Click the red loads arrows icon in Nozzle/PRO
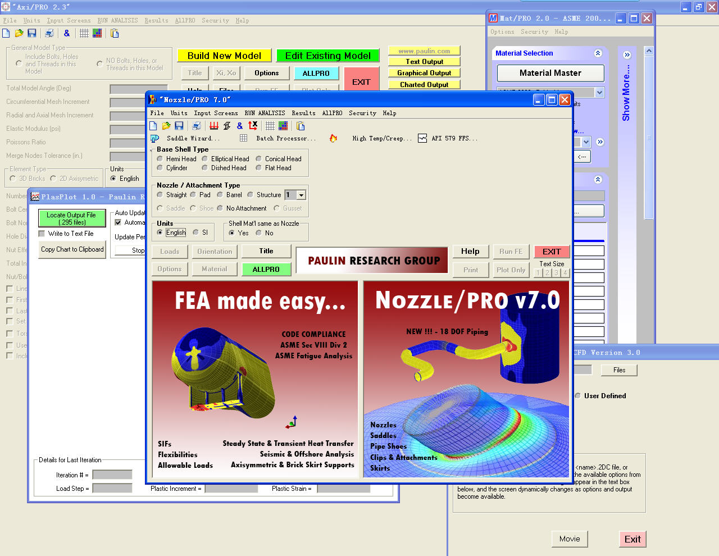 point(214,126)
